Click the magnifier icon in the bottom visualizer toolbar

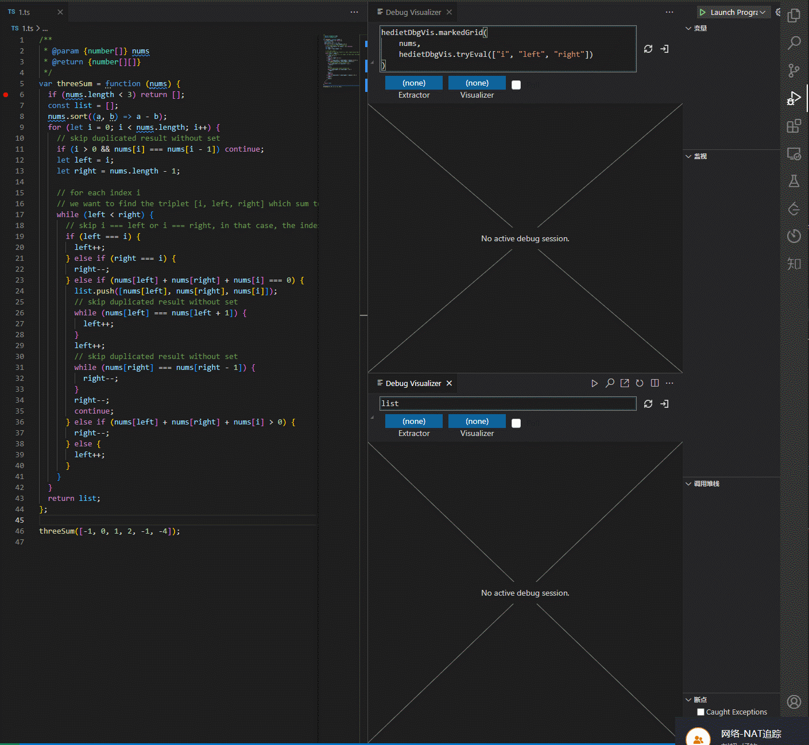610,383
